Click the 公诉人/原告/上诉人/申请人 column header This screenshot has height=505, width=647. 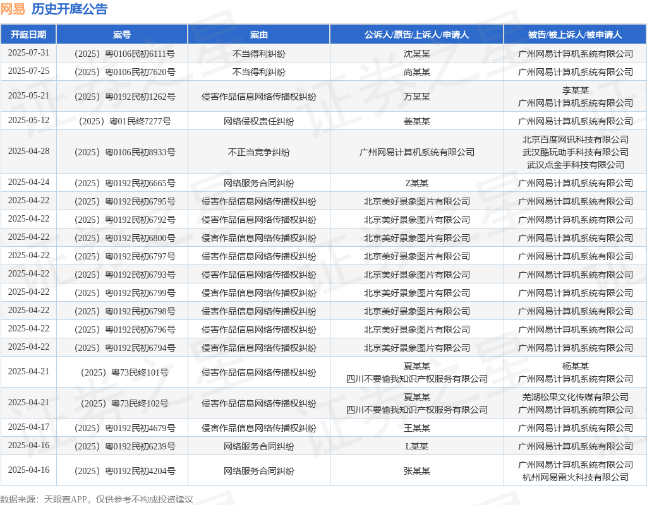tap(417, 35)
